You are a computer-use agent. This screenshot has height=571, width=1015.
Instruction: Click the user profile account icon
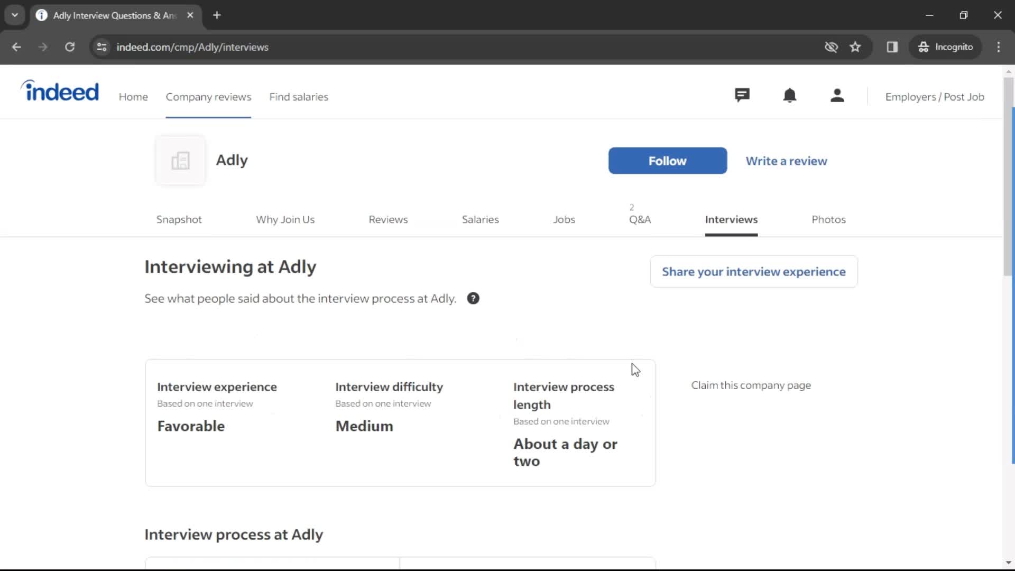pos(836,96)
